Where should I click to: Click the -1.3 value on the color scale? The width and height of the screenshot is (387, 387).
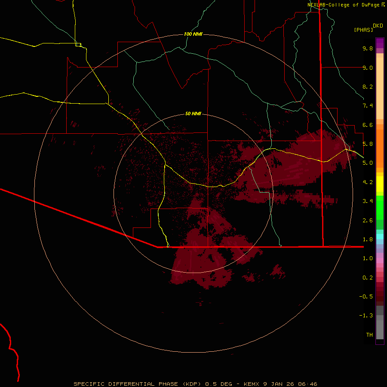coord(366,316)
